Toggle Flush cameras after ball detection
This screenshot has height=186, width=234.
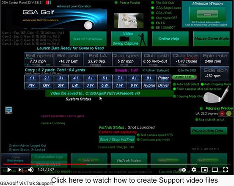click(x=174, y=89)
